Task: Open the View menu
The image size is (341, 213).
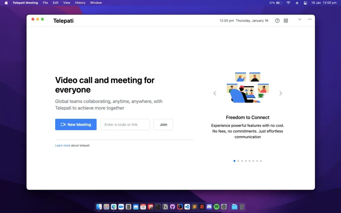Action: [67, 3]
